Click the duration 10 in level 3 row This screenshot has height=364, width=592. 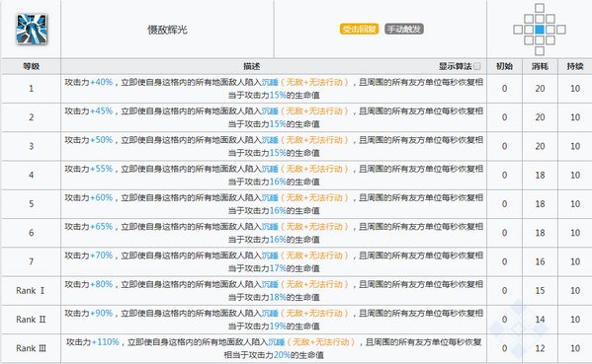[575, 146]
